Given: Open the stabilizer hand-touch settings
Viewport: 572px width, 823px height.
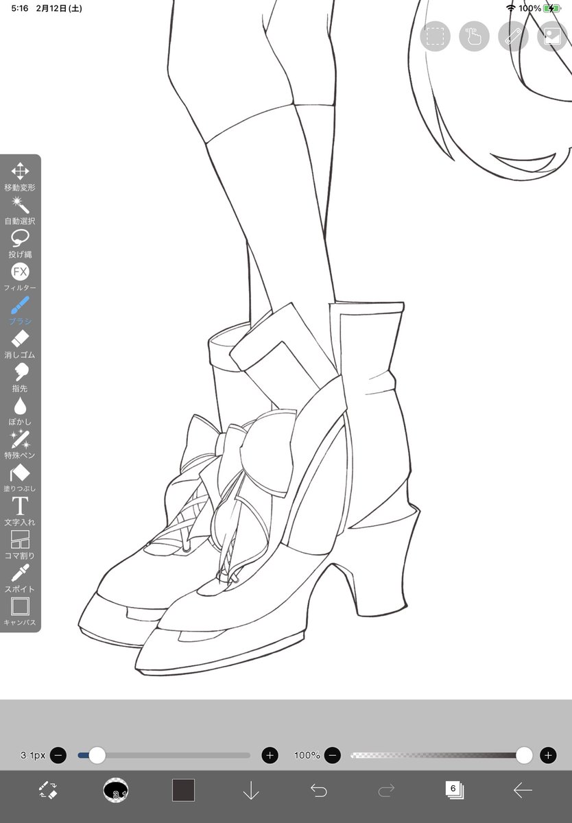Looking at the screenshot, I should click(x=474, y=36).
